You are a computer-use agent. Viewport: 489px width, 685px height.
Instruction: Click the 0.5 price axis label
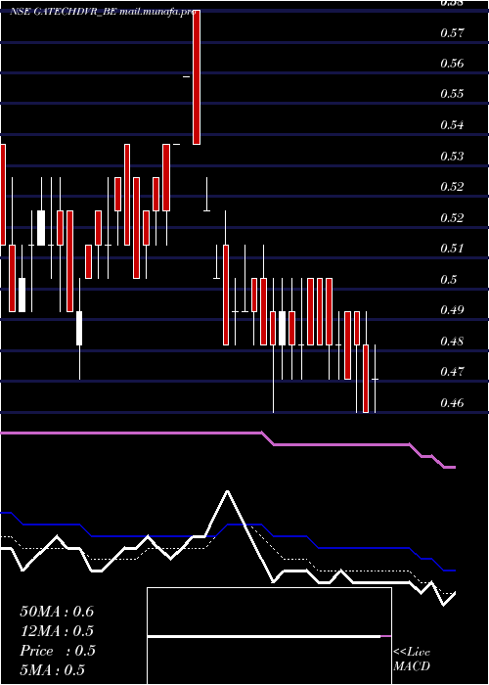pyautogui.click(x=448, y=279)
